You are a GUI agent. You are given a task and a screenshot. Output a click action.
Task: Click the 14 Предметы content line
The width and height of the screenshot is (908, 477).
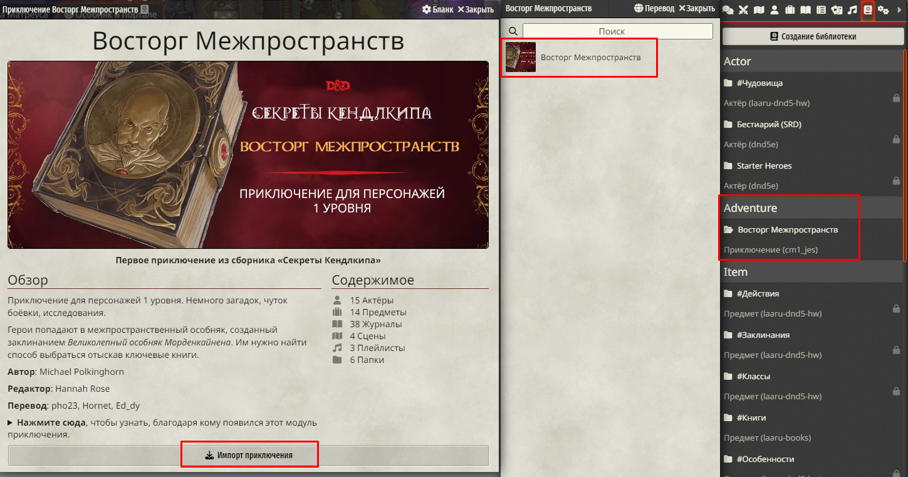[x=369, y=312]
